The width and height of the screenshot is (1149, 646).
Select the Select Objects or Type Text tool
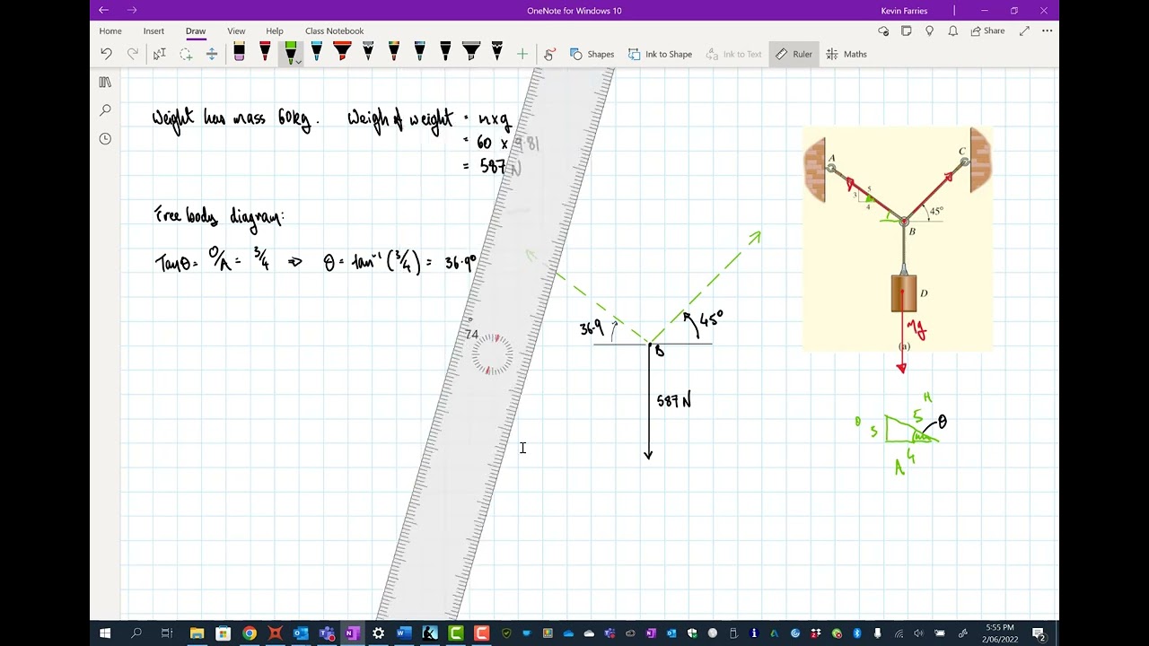[160, 54]
